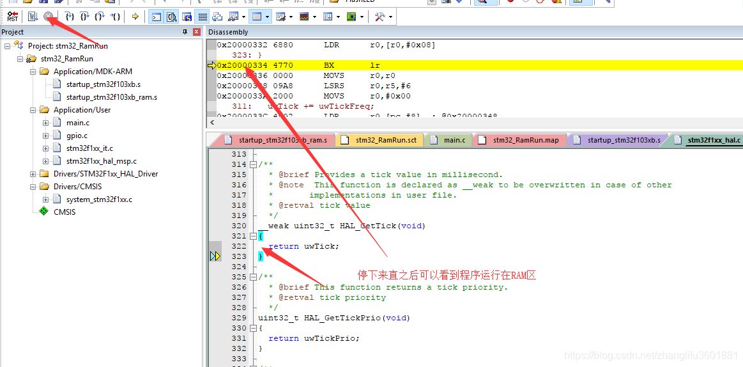Click disassembly line 'LDR r0,[r0,#0x08]'
This screenshot has height=367, width=743.
coord(475,45)
